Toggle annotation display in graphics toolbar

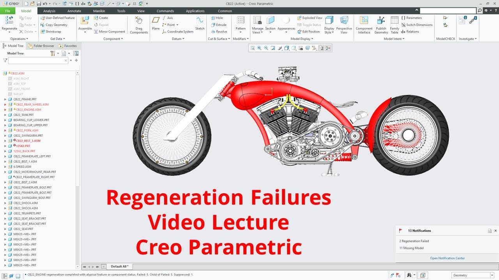pos(321,48)
